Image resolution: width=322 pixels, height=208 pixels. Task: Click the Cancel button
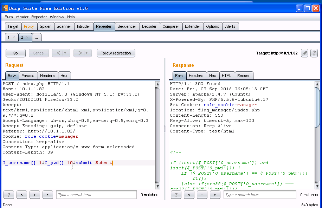pos(39,53)
